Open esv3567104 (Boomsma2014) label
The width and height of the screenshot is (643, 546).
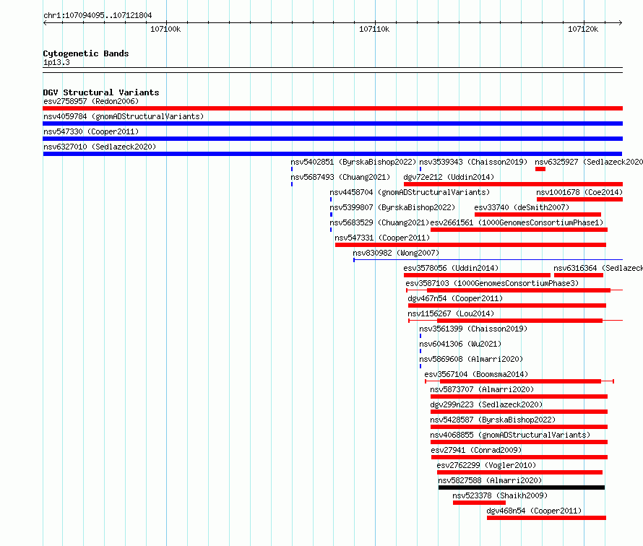click(476, 374)
